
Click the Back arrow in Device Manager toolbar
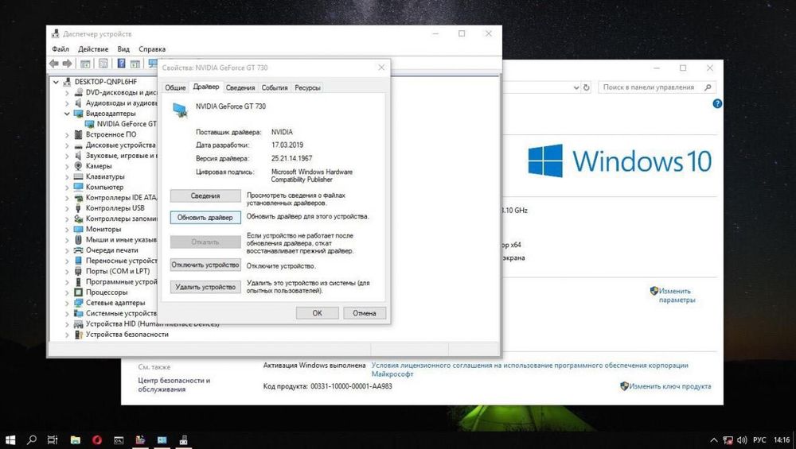click(x=54, y=64)
